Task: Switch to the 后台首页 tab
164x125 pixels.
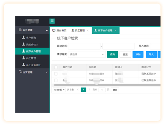Action: pos(59,30)
